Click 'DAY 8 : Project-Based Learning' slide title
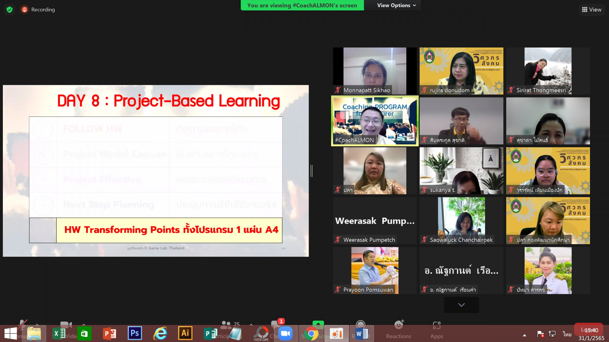The image size is (609, 342). pos(168,101)
